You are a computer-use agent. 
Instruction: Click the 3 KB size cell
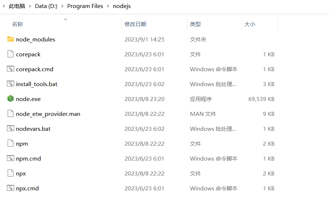pyautogui.click(x=269, y=84)
